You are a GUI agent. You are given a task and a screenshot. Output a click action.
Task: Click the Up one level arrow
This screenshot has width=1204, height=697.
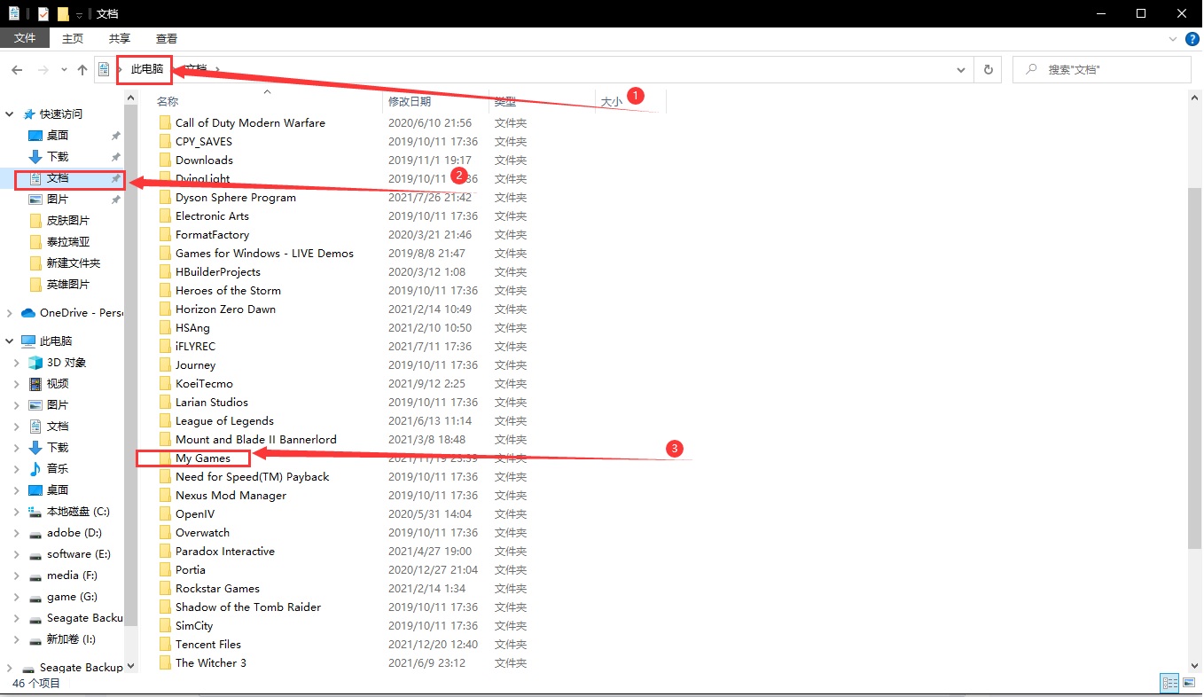[x=82, y=69]
